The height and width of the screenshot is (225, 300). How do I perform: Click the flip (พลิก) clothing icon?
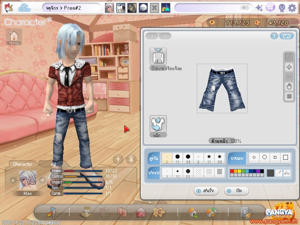tap(158, 124)
